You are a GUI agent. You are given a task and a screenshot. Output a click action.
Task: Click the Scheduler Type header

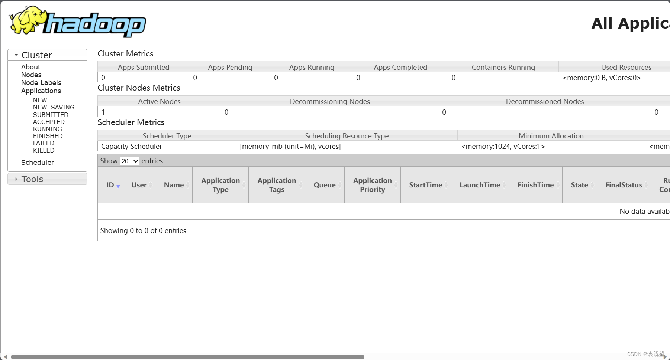(x=167, y=136)
